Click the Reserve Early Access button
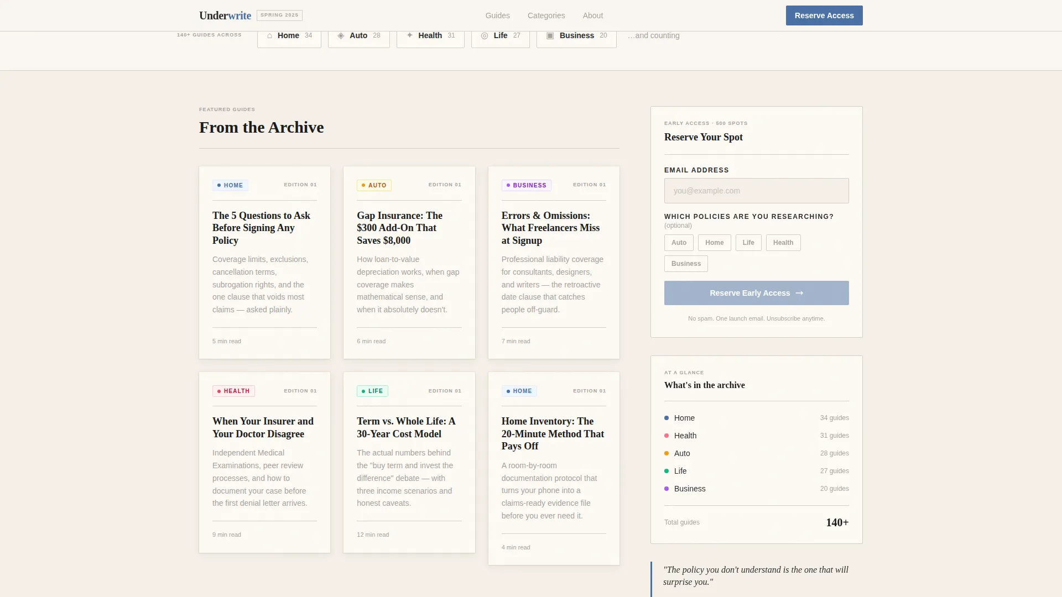1062x597 pixels. 757,293
